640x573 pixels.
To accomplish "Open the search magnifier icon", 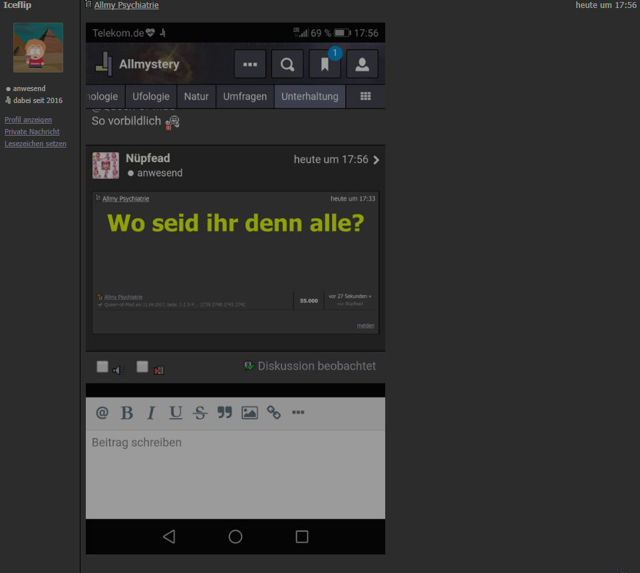I will pyautogui.click(x=287, y=64).
